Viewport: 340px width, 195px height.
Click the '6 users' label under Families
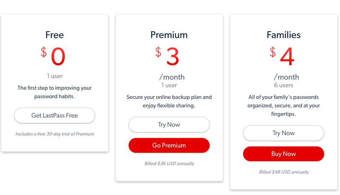click(284, 85)
